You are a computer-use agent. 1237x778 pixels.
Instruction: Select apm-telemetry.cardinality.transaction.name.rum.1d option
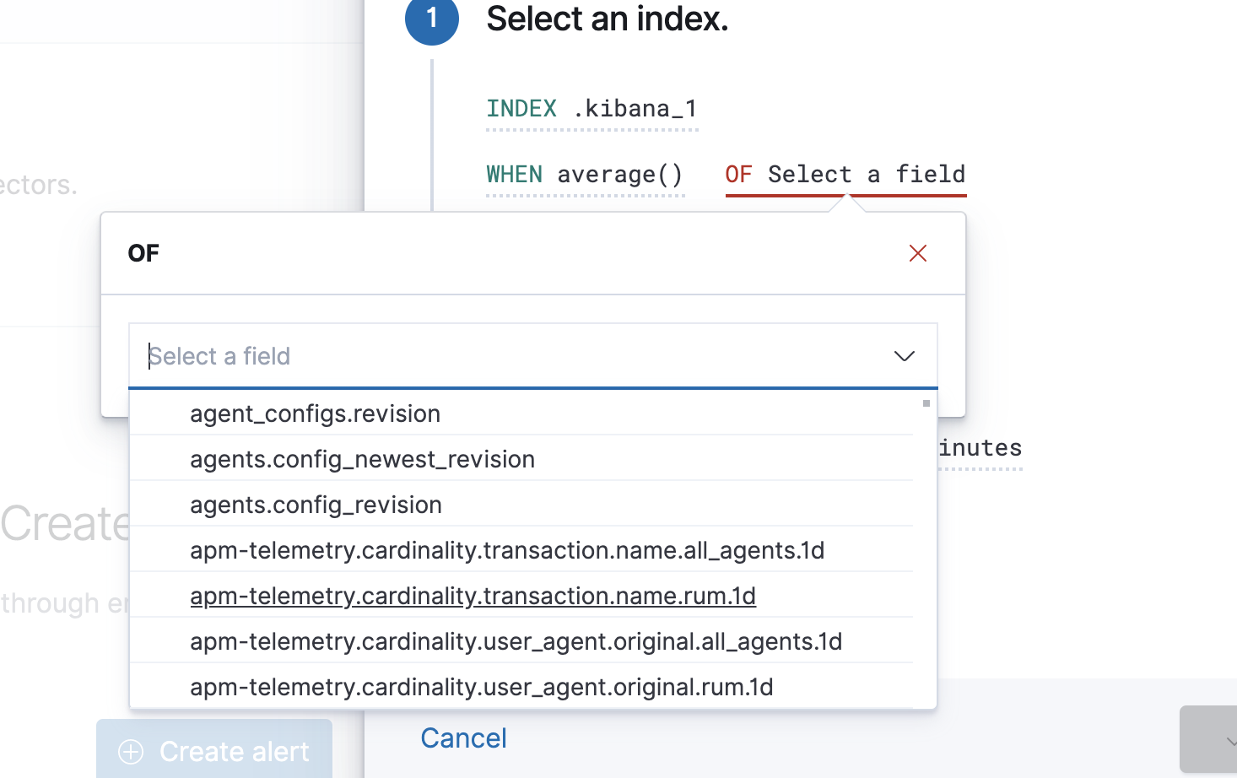pos(473,596)
